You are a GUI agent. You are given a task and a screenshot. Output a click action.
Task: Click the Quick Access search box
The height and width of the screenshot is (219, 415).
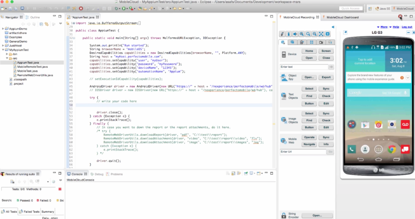click(x=351, y=8)
